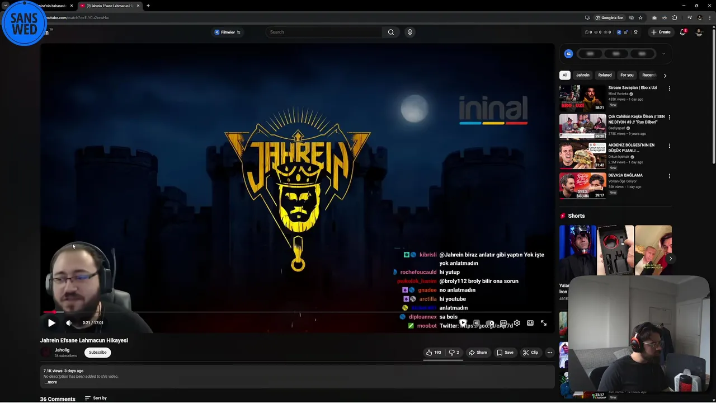This screenshot has width=716, height=403.
Task: Click the vidIQ icon in the player controls
Action: (x=477, y=323)
